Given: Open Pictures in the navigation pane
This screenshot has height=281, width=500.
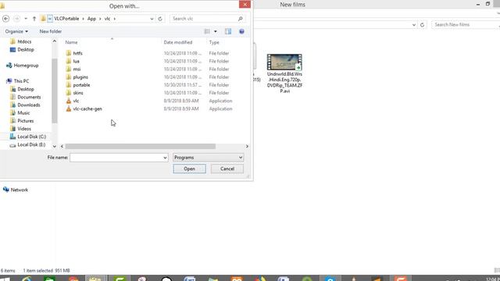Looking at the screenshot, I should click(x=26, y=121).
